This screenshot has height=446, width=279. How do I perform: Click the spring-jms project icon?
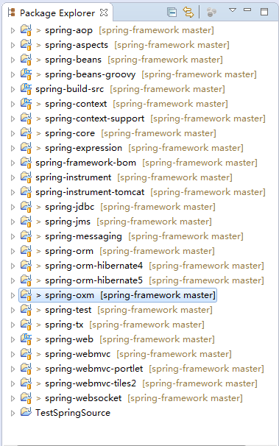point(26,222)
